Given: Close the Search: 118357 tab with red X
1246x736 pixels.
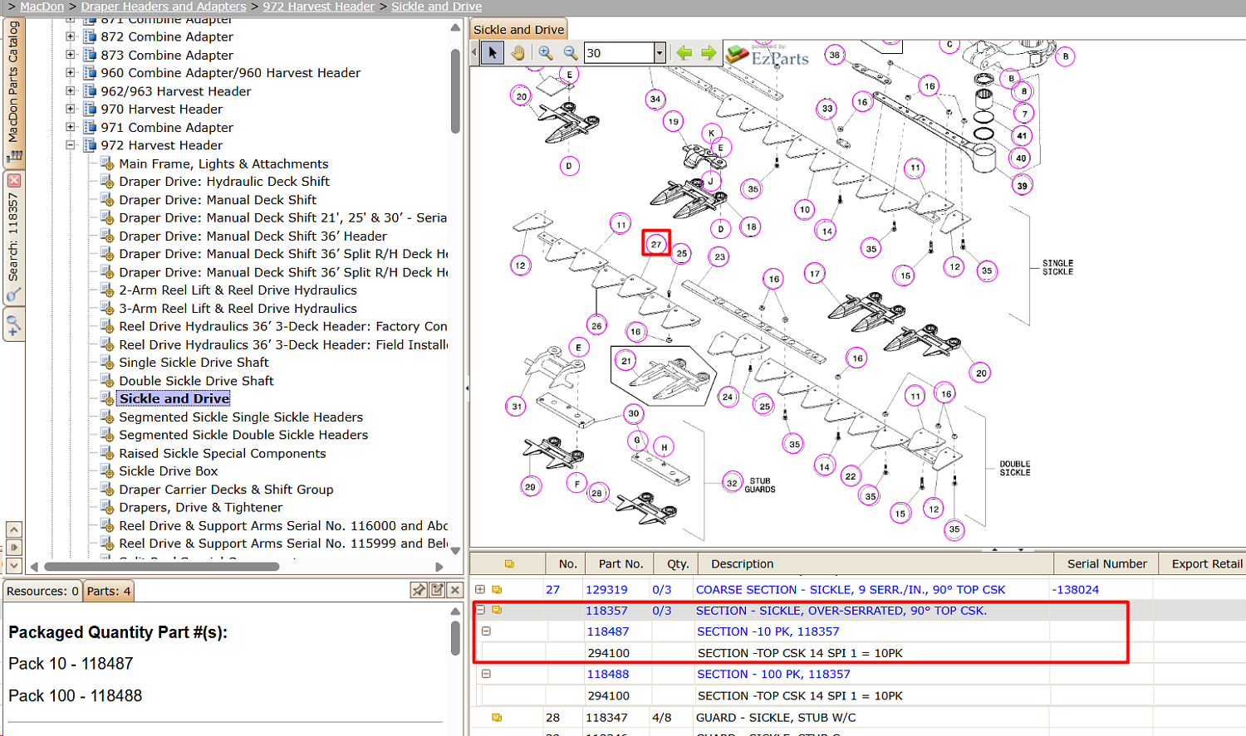Looking at the screenshot, I should point(13,180).
